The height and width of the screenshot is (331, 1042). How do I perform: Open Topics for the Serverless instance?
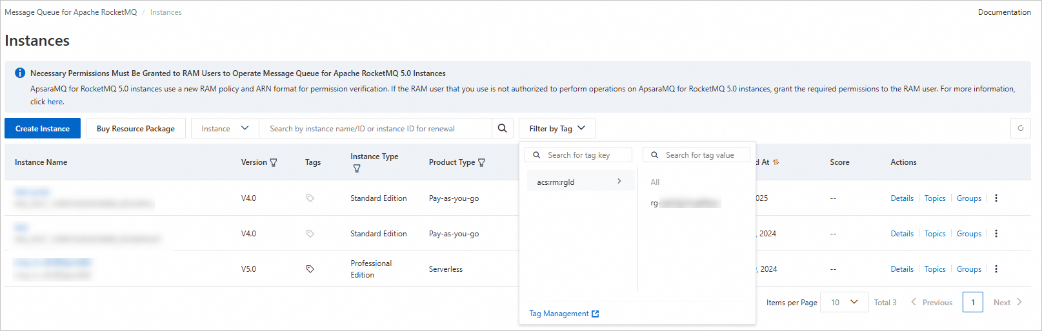pyautogui.click(x=934, y=269)
